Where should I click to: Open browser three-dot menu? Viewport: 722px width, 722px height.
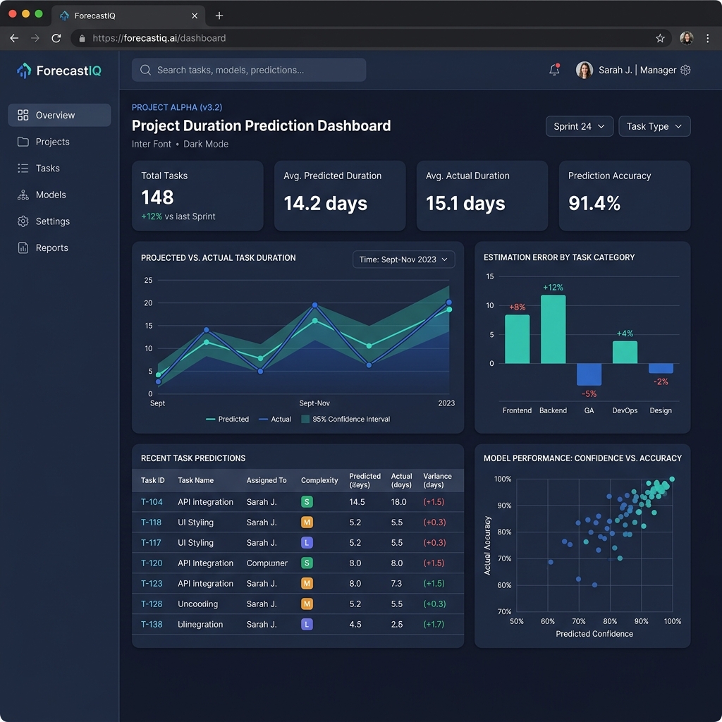click(707, 38)
